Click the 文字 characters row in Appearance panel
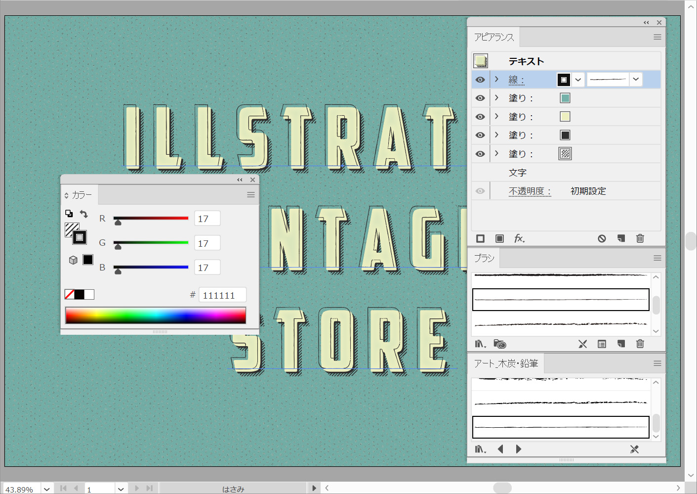This screenshot has width=697, height=494. pos(518,173)
